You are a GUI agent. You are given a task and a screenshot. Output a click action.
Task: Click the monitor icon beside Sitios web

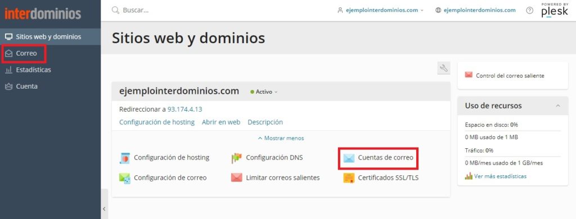pos(8,36)
